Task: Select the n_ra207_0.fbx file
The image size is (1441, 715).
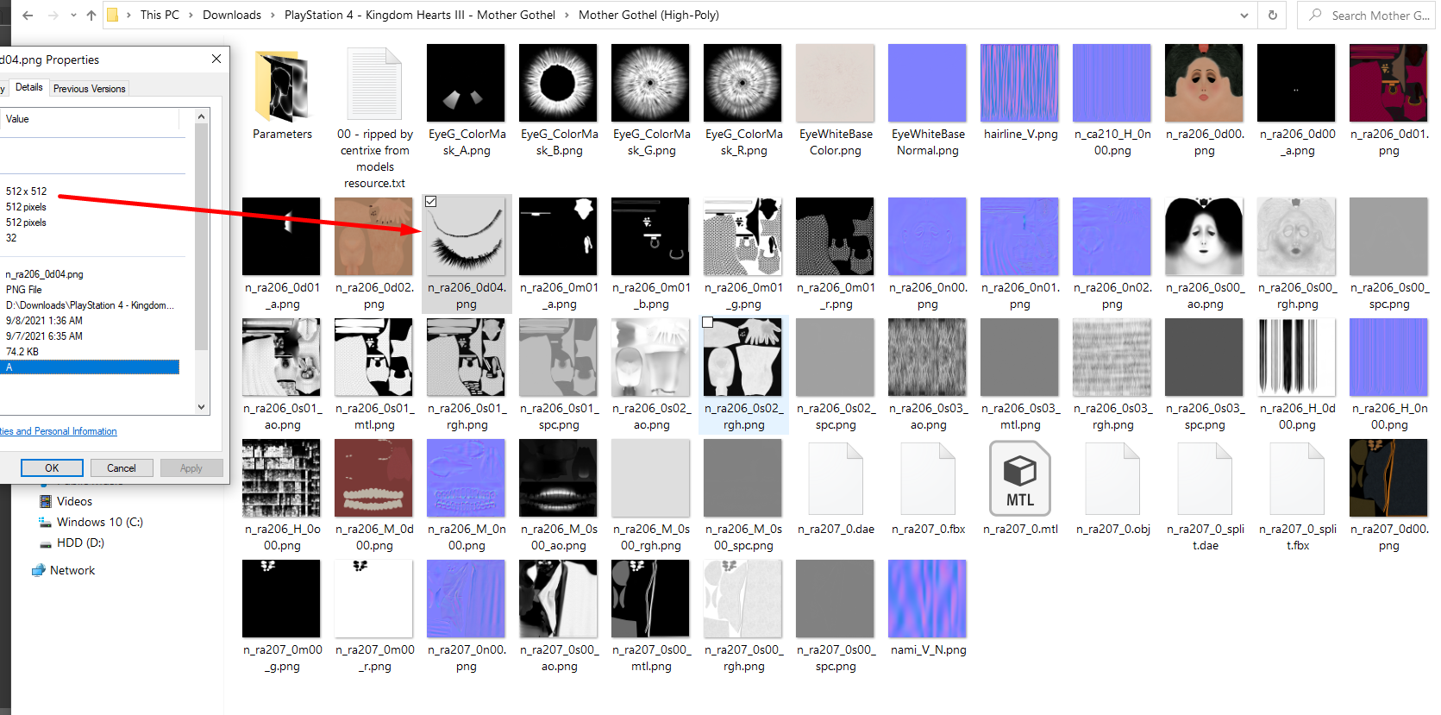Action: coord(928,488)
